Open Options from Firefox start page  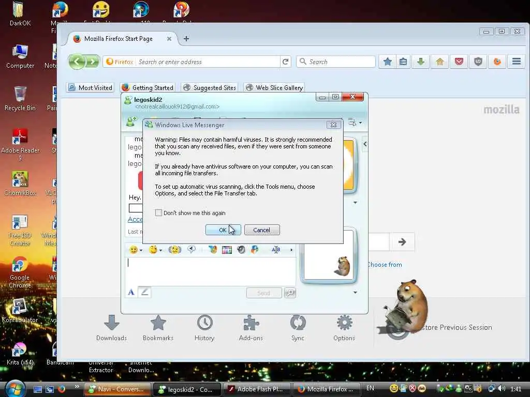pos(344,328)
